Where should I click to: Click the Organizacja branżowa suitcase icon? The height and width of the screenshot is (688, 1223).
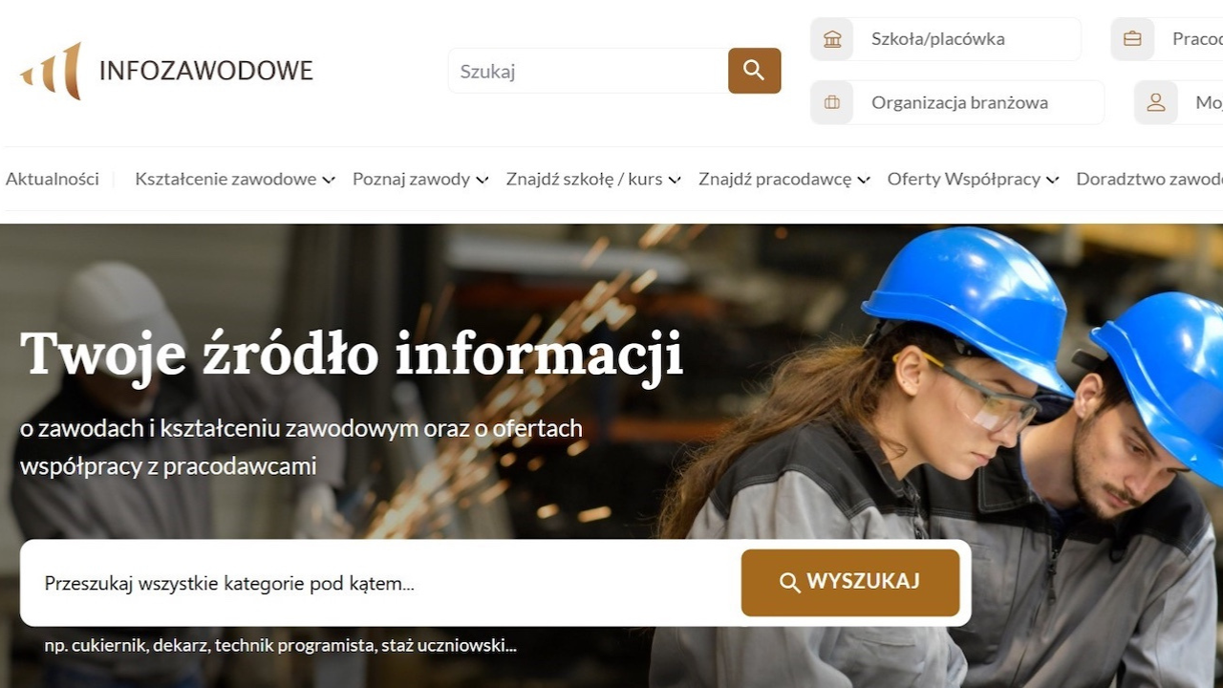[x=832, y=102]
